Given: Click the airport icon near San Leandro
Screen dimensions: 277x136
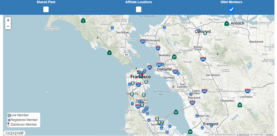Looking at the screenshot, I should [x=173, y=87].
